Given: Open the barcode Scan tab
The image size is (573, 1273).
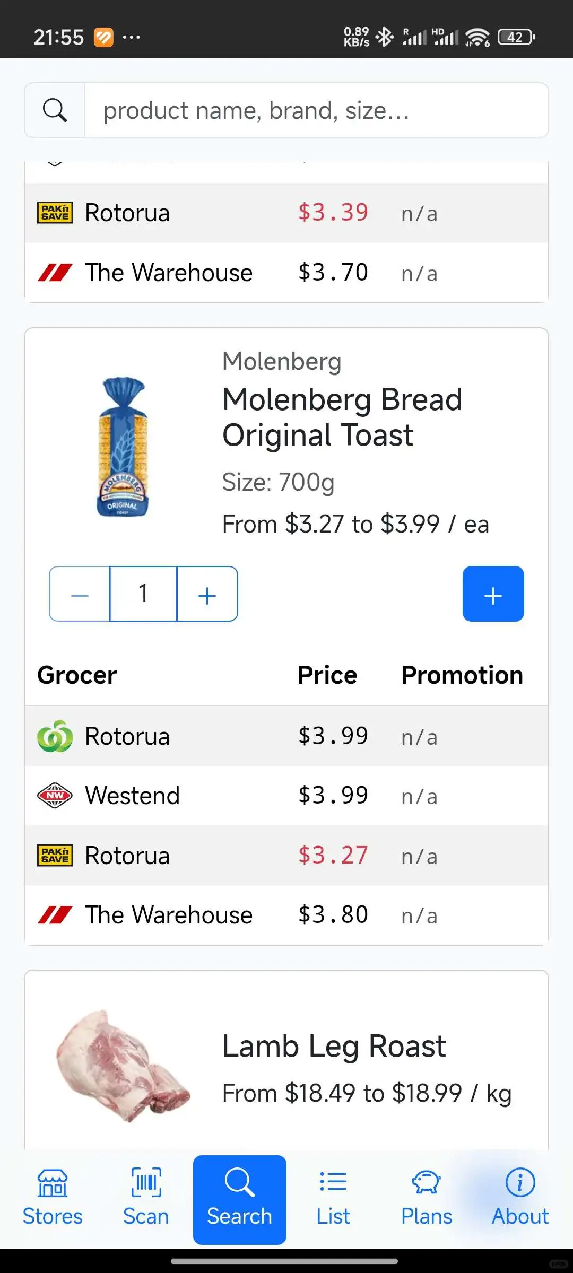Looking at the screenshot, I should pyautogui.click(x=146, y=1199).
